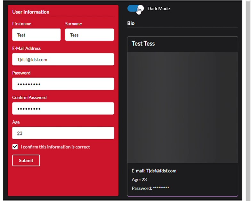Focus the Age field showing 23
The image size is (251, 201).
pos(63,133)
